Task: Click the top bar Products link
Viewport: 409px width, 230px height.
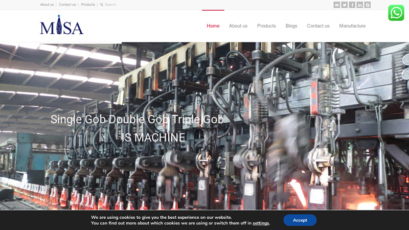Action: click(x=88, y=5)
